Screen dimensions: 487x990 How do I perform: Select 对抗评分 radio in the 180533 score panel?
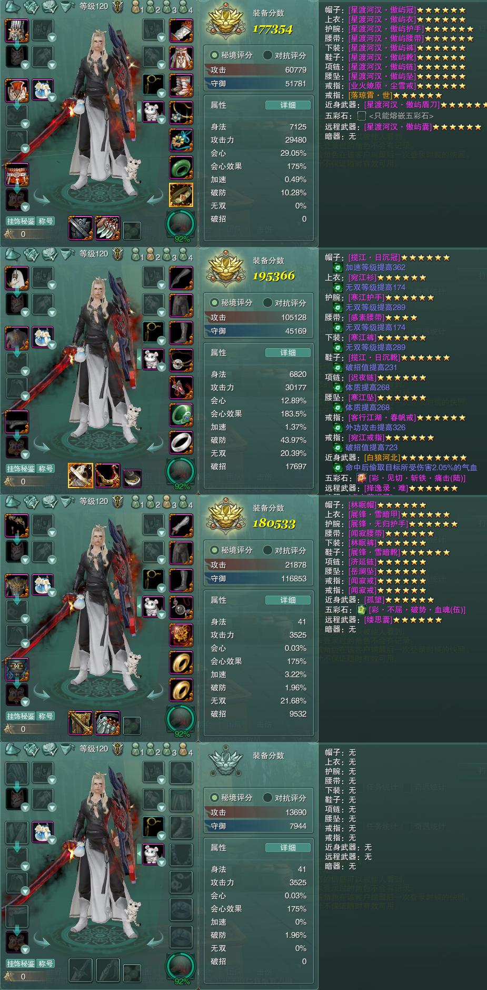(x=284, y=550)
